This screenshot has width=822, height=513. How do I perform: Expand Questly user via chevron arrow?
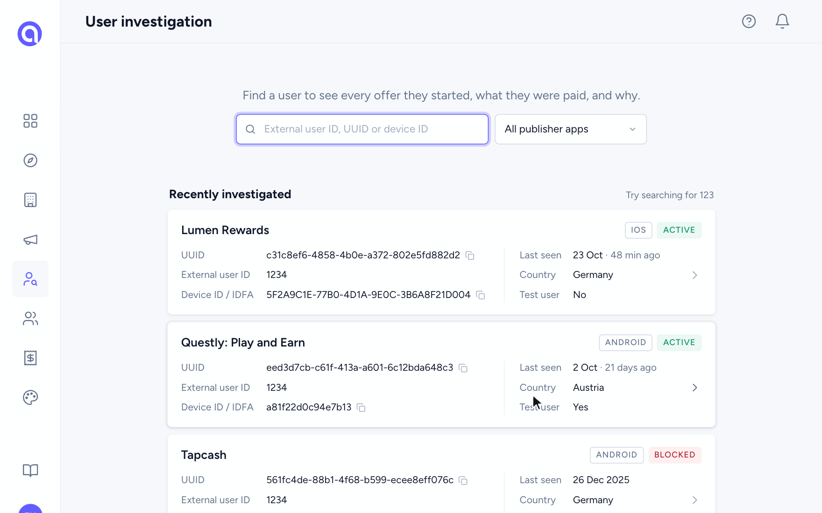pyautogui.click(x=694, y=388)
